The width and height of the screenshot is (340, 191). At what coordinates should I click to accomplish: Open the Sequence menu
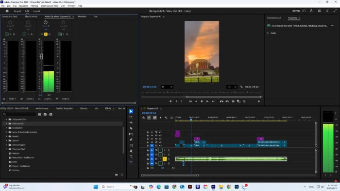tap(23, 6)
